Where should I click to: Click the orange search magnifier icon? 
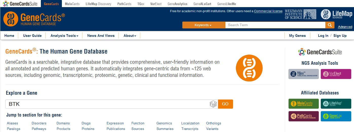tap(329, 25)
